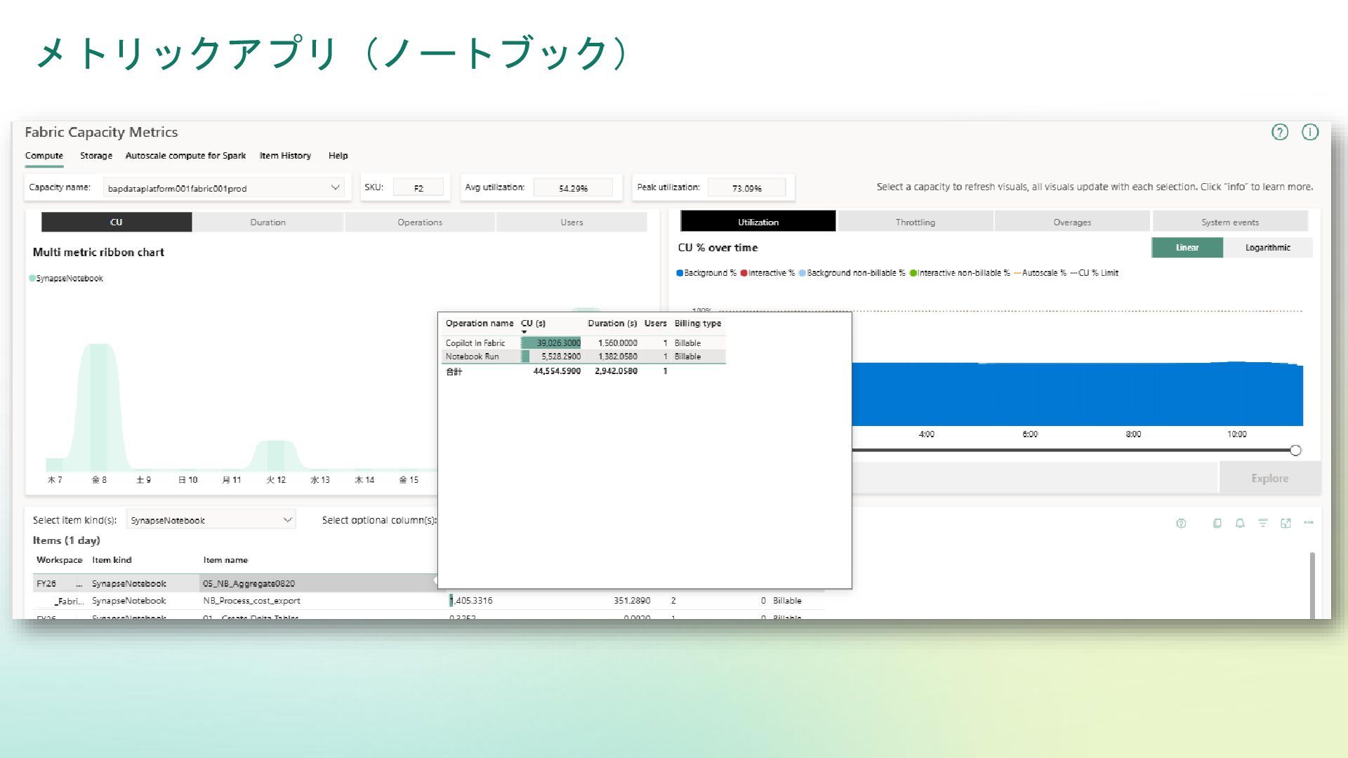Screen dimensions: 1348x758
Task: Open the more options ellipsis on items visual
Action: point(1309,522)
